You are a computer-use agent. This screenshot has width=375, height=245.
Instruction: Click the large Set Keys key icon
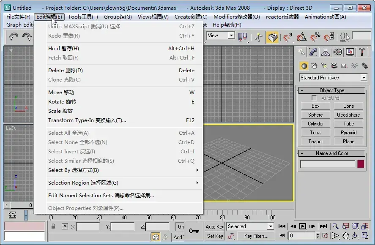point(194,231)
